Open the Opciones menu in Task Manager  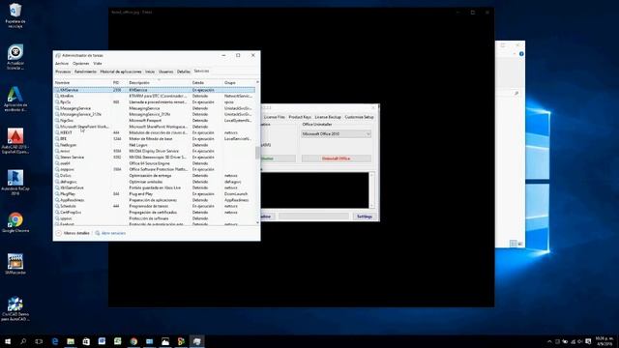tap(81, 64)
